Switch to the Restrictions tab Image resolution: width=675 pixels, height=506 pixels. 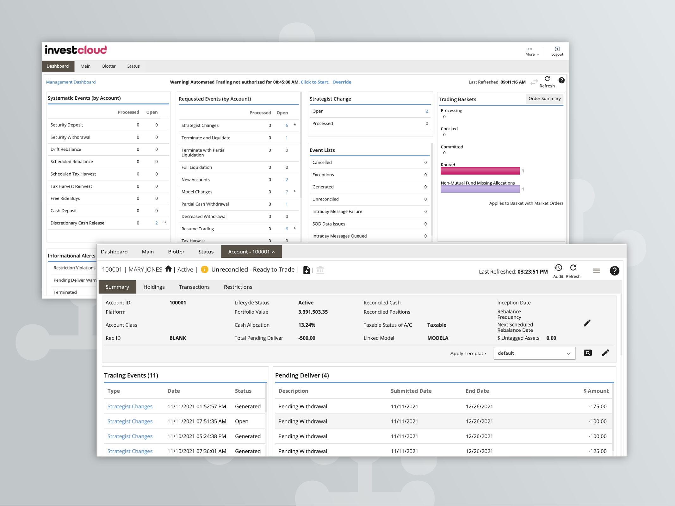click(238, 287)
